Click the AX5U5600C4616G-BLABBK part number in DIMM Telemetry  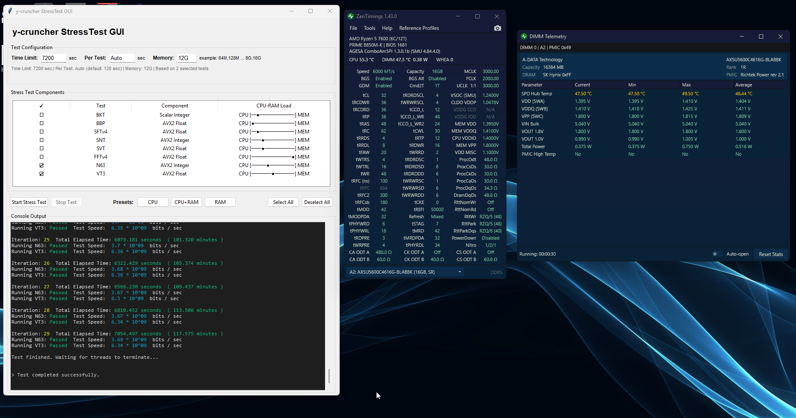click(x=754, y=60)
